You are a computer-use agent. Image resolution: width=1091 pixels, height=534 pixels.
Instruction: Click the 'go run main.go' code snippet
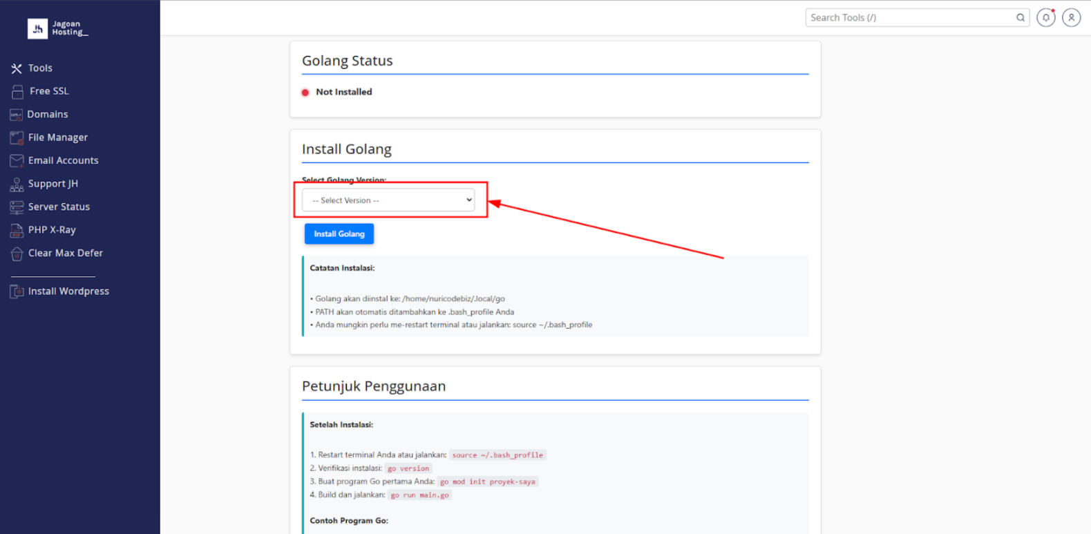tap(419, 495)
